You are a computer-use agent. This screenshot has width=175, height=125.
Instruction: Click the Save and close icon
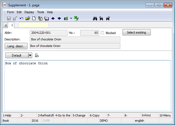point(15,18)
